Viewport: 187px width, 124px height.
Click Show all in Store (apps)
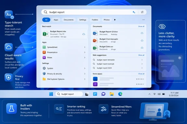(x=141, y=74)
